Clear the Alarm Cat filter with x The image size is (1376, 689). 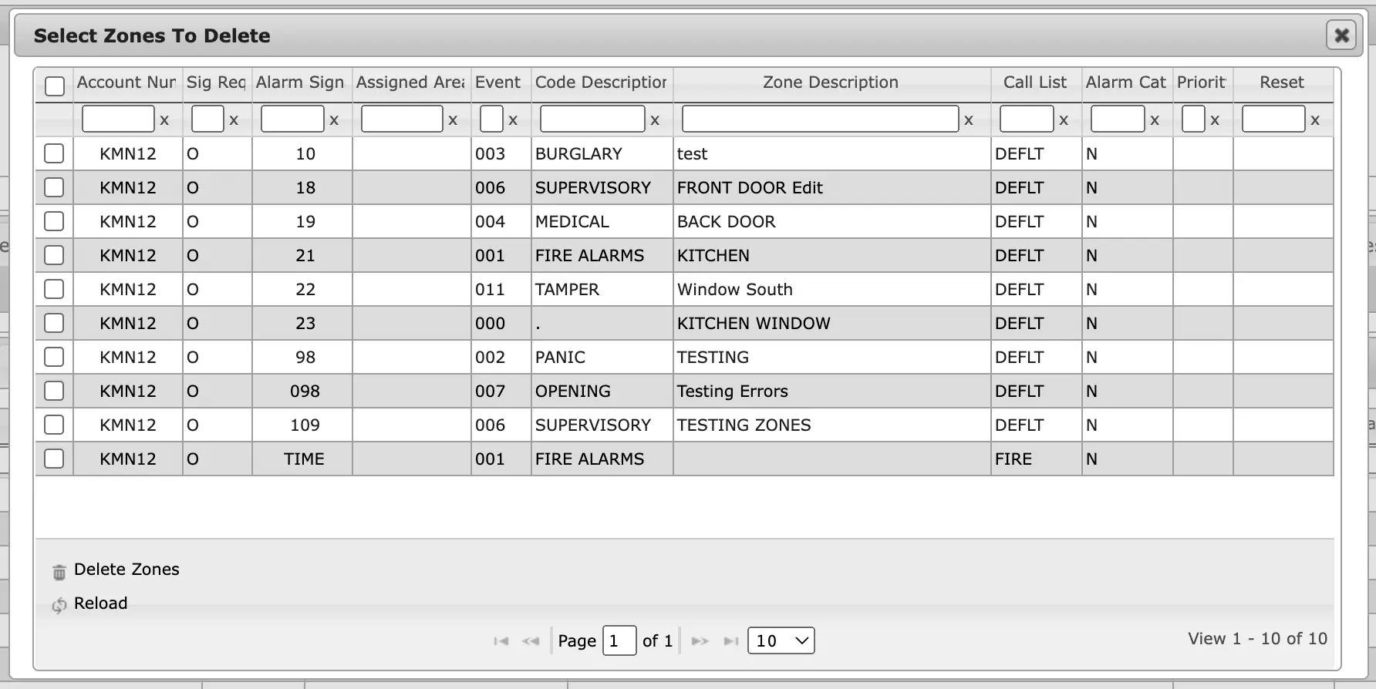point(1155,120)
